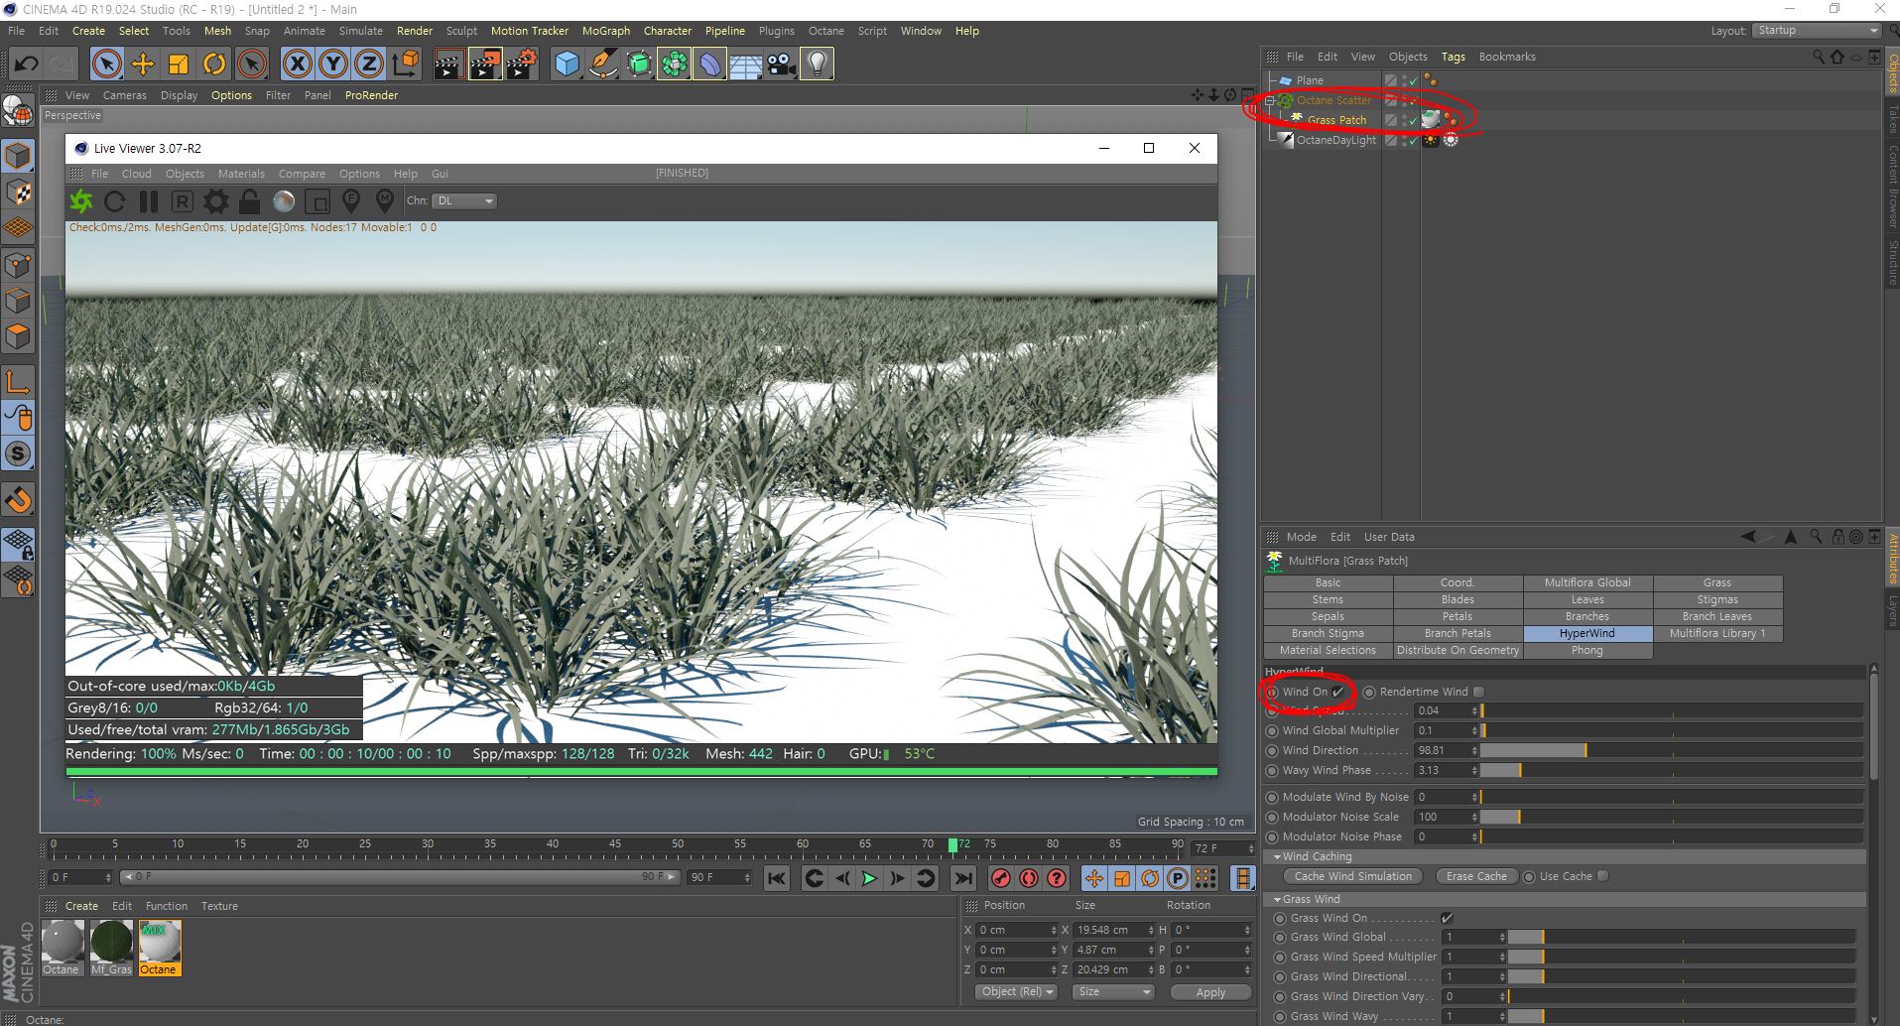Screen dimensions: 1900x1026
Task: Add a Camera object
Action: click(x=781, y=64)
